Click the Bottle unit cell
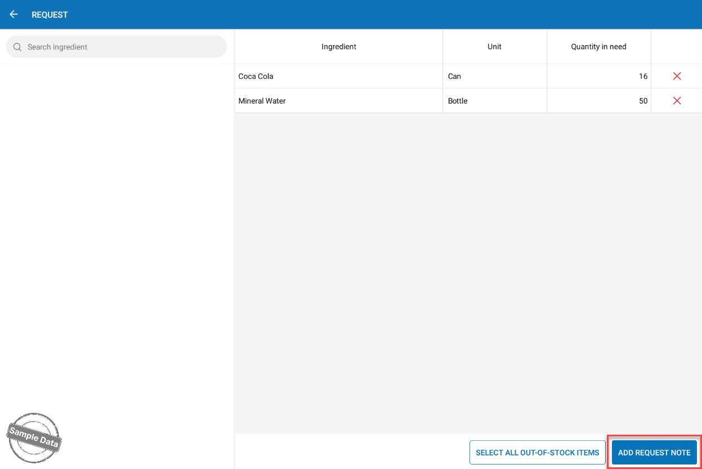 [x=458, y=101]
